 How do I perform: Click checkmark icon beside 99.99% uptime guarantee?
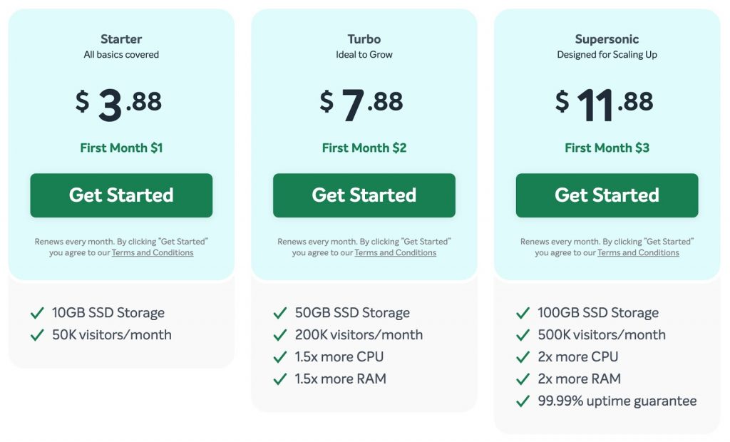point(523,401)
